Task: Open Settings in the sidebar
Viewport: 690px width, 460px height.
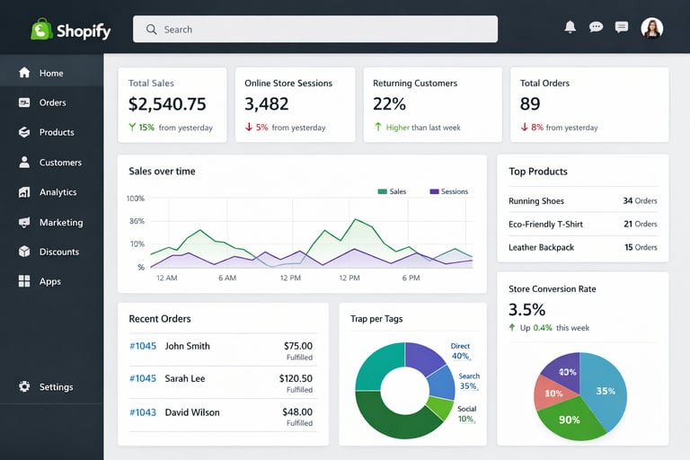Action: [51, 386]
